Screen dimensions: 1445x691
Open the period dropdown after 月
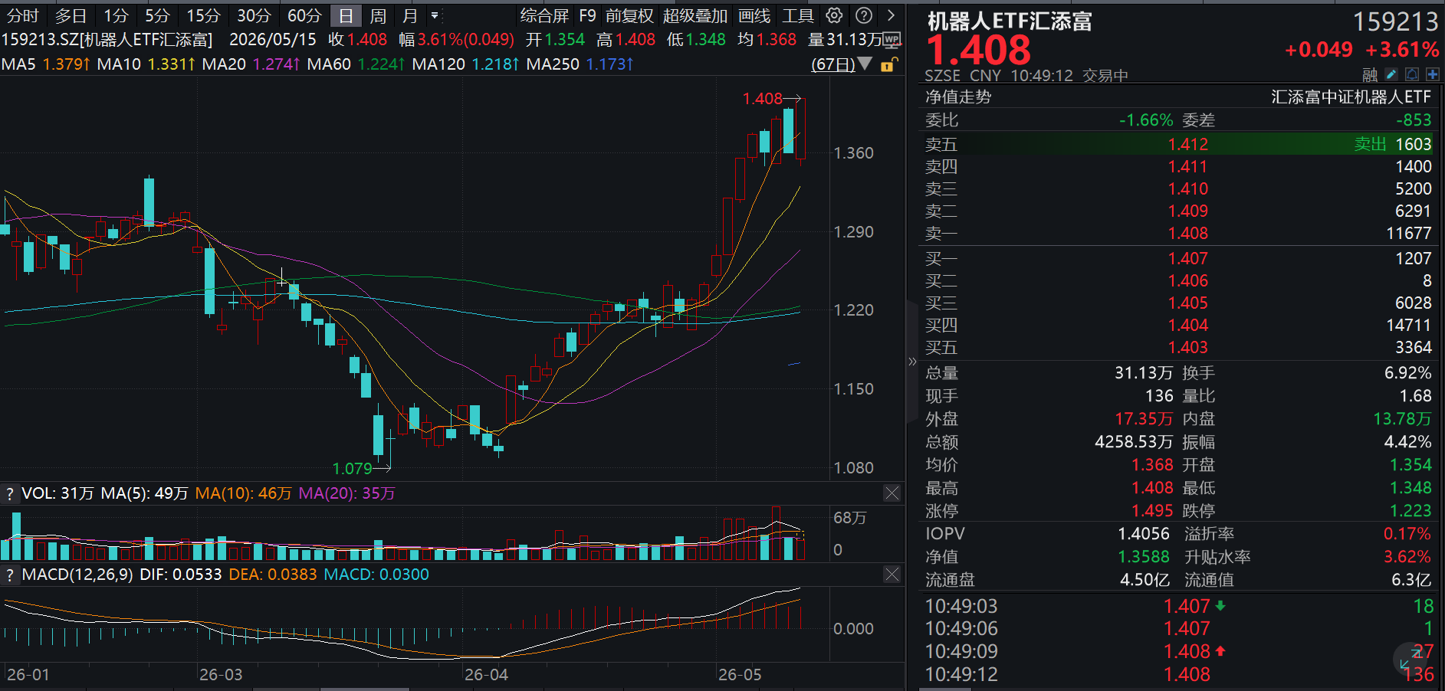coord(435,15)
